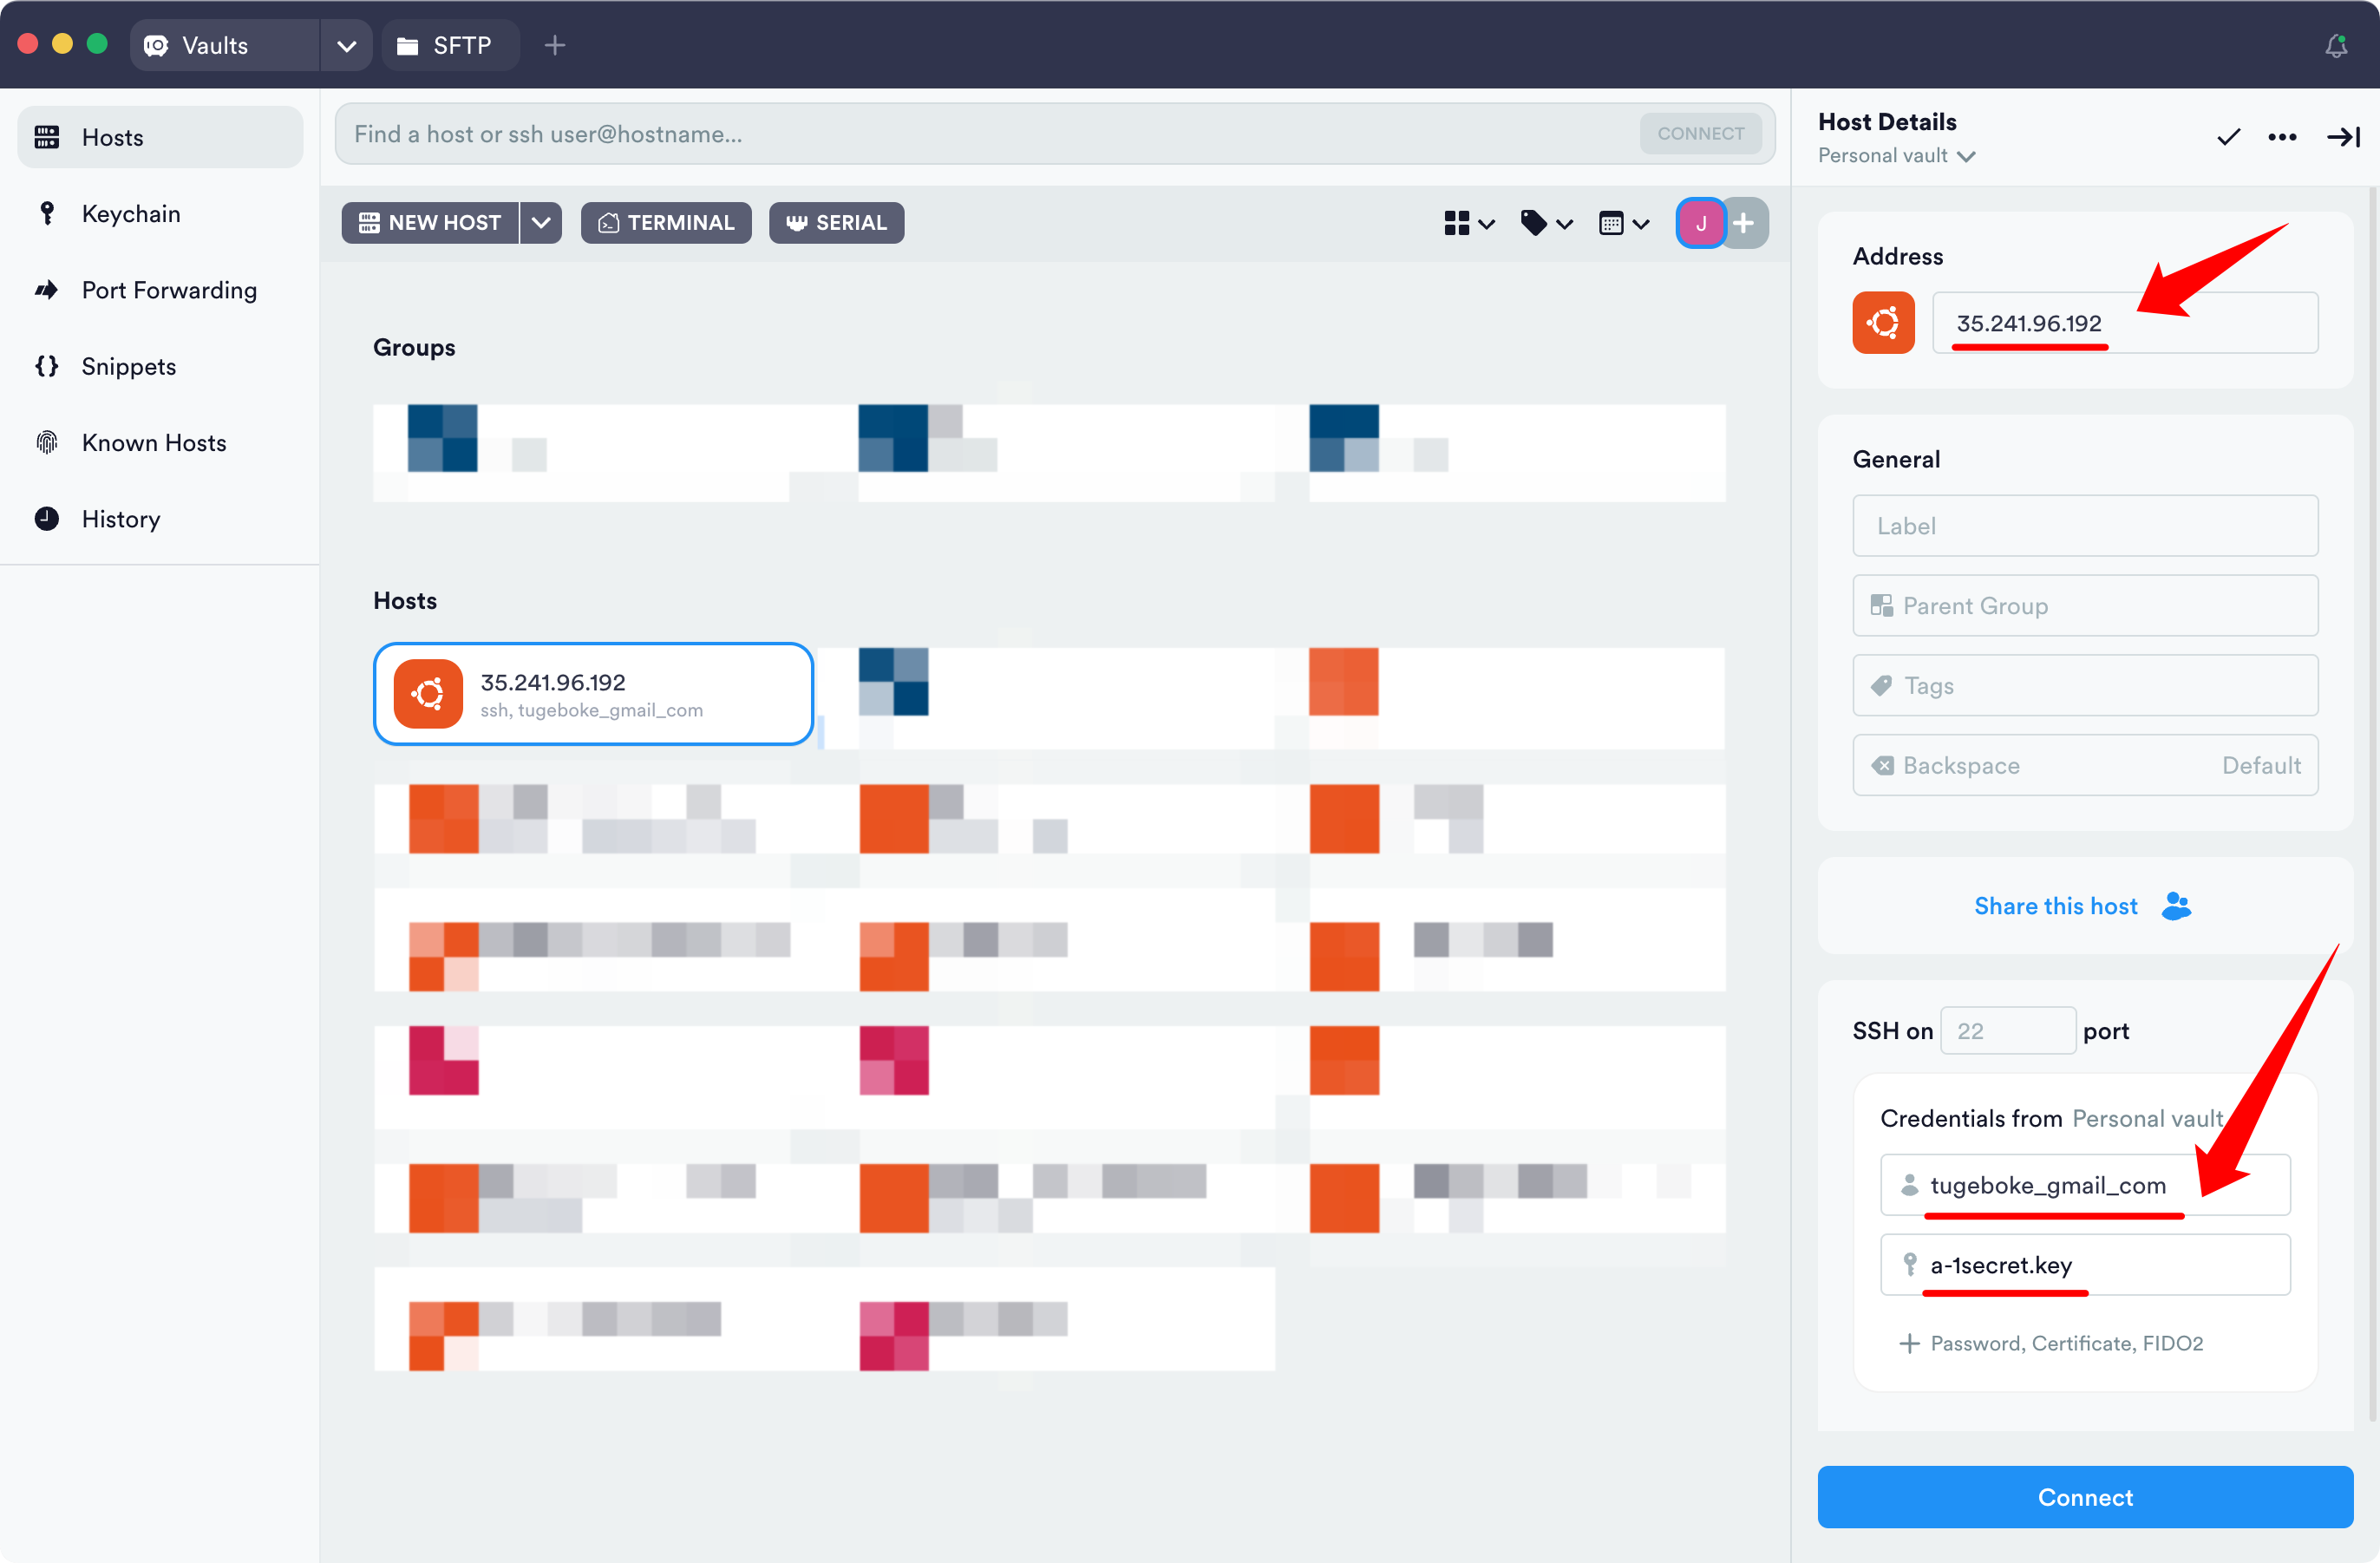Expand the NEW HOST dropdown arrow
This screenshot has height=1563, width=2380.
541,223
